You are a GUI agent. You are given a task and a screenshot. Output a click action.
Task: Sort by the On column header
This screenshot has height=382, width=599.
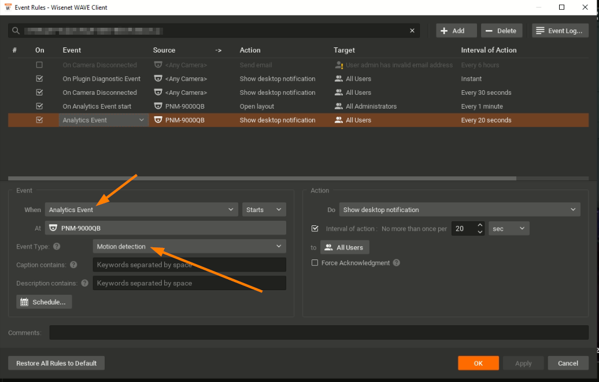click(x=40, y=50)
